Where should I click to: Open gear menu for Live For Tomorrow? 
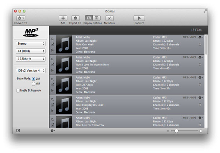pyautogui.click(x=200, y=118)
